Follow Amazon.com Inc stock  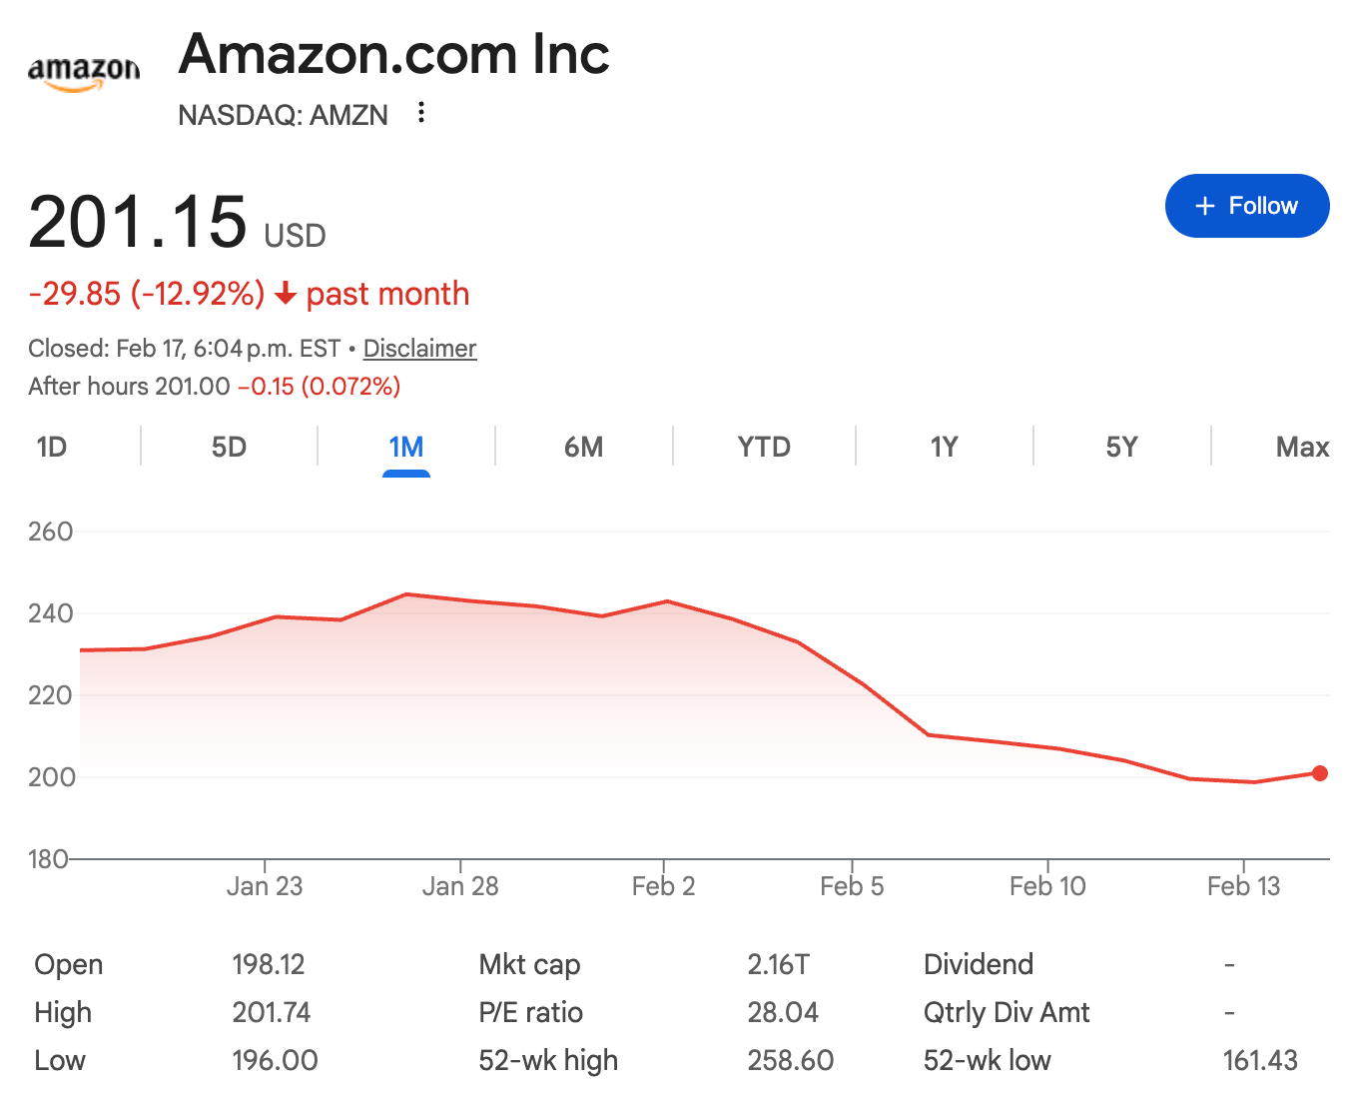(x=1247, y=206)
